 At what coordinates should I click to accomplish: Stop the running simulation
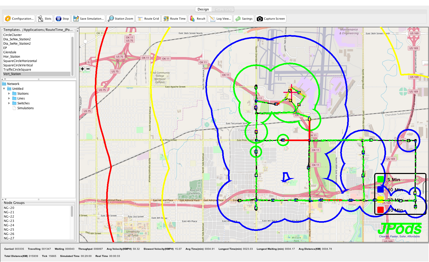(62, 19)
